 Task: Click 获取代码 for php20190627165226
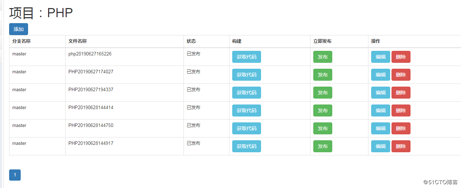click(x=246, y=57)
